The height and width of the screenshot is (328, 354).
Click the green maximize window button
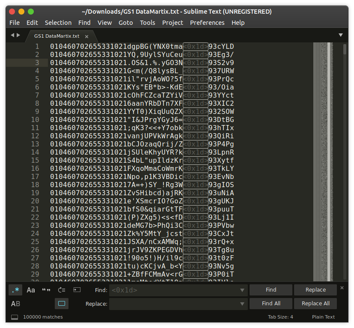tap(31, 12)
